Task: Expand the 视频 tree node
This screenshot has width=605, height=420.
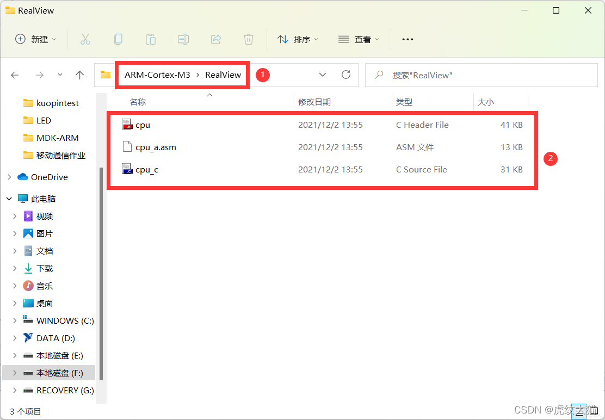Action: [15, 216]
